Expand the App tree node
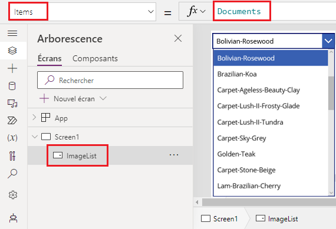 pyautogui.click(x=34, y=118)
